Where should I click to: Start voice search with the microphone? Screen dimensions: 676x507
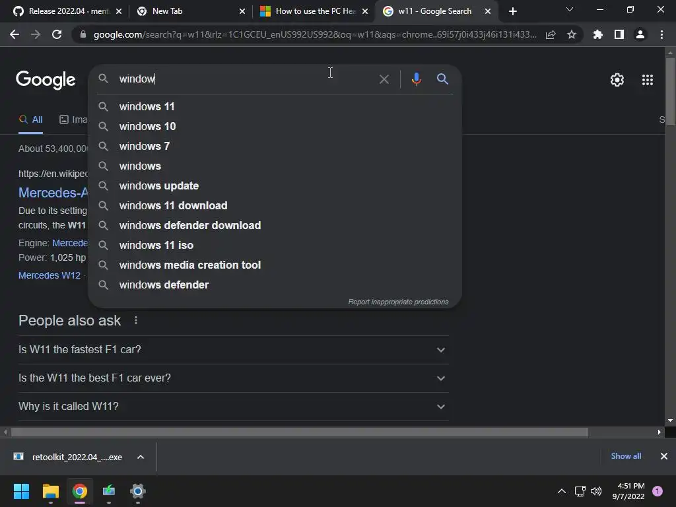[x=416, y=79]
